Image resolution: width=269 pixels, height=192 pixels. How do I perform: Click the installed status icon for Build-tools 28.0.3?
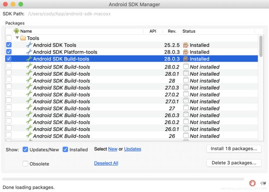click(186, 59)
